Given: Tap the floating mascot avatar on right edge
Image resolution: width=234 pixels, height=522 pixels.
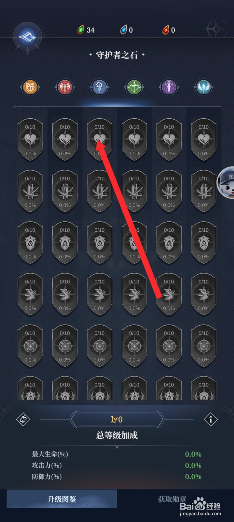Looking at the screenshot, I should pos(227,182).
